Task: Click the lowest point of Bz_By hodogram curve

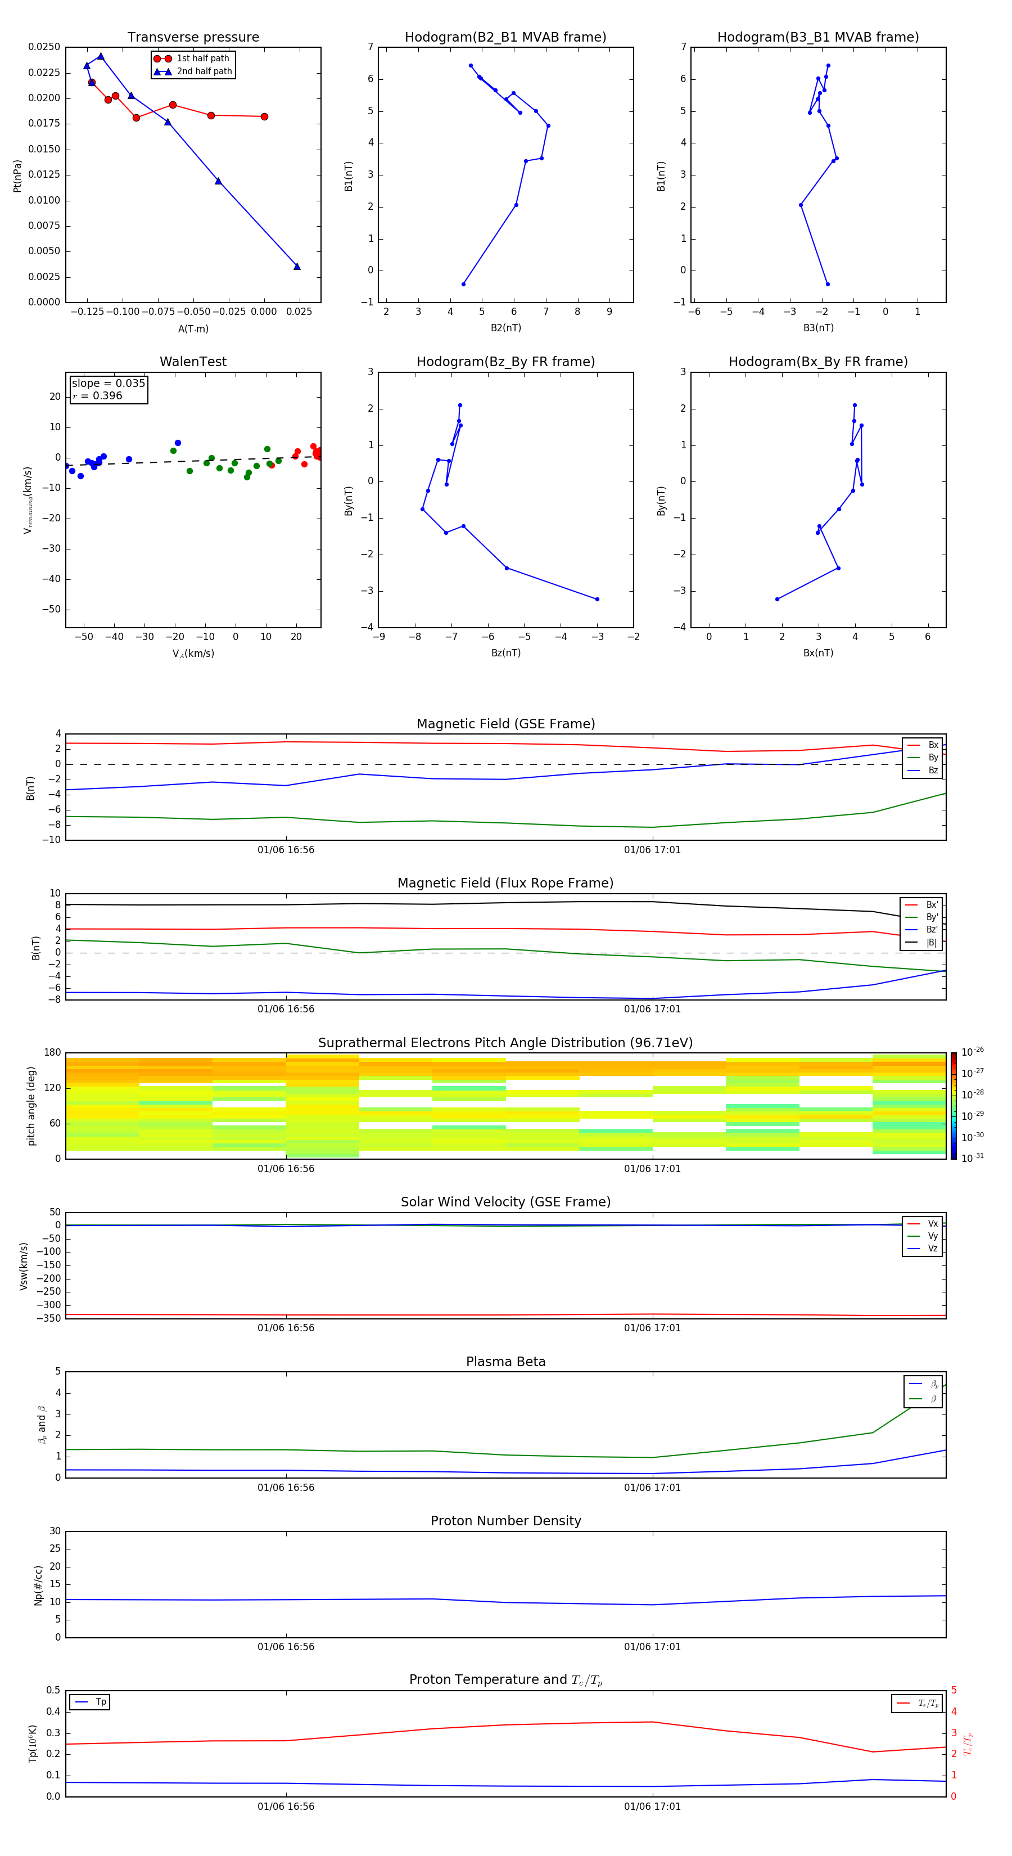Action: [597, 600]
